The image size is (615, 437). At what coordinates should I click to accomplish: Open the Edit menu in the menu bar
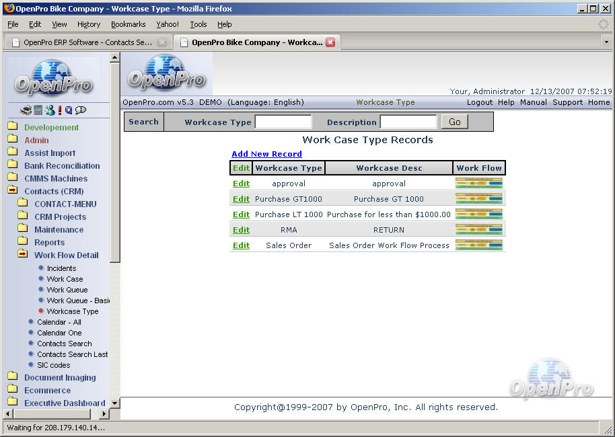[35, 24]
